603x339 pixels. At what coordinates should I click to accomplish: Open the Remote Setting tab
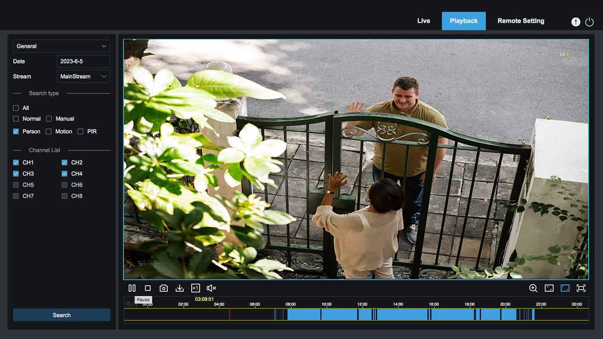520,21
